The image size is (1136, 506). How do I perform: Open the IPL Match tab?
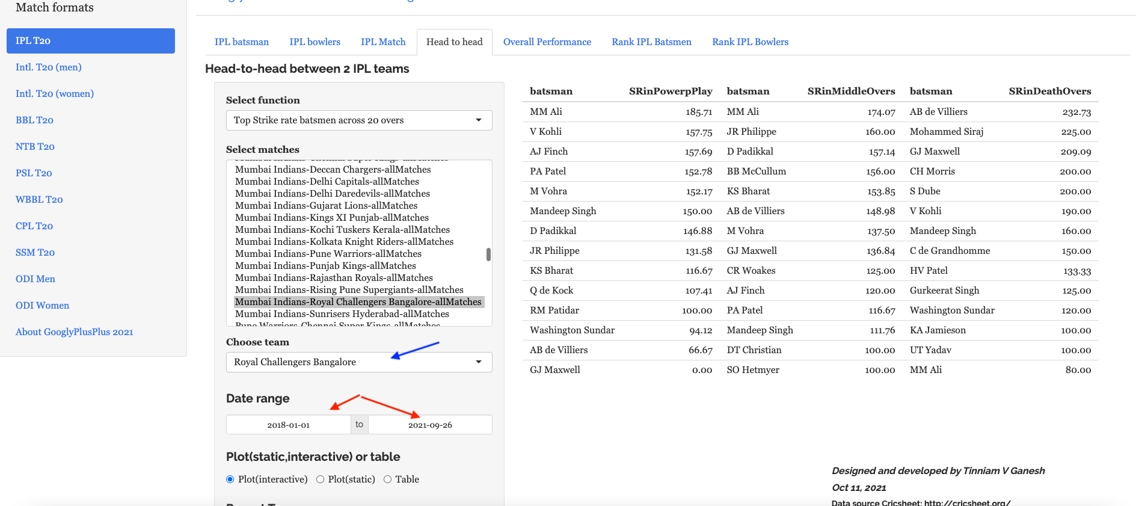click(383, 42)
